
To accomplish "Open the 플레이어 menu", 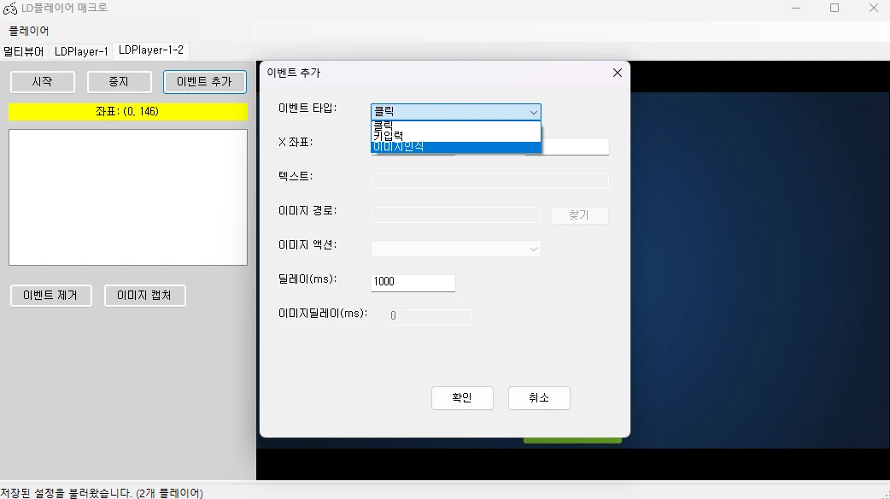I will pyautogui.click(x=29, y=31).
